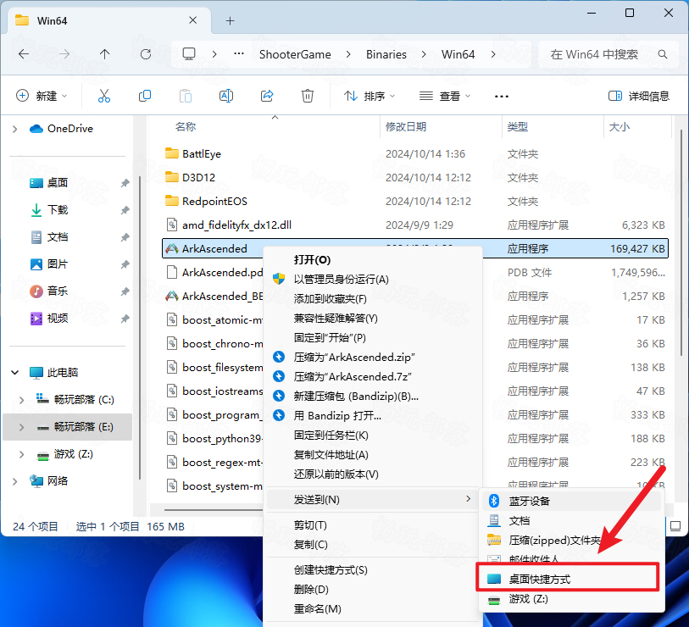This screenshot has width=689, height=627.
Task: Refresh the current folder
Action: (x=146, y=54)
